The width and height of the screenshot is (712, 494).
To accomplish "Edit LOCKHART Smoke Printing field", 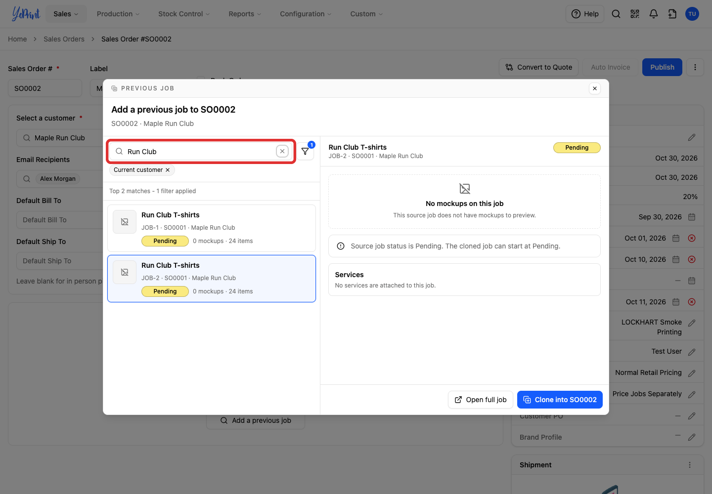I will [692, 323].
